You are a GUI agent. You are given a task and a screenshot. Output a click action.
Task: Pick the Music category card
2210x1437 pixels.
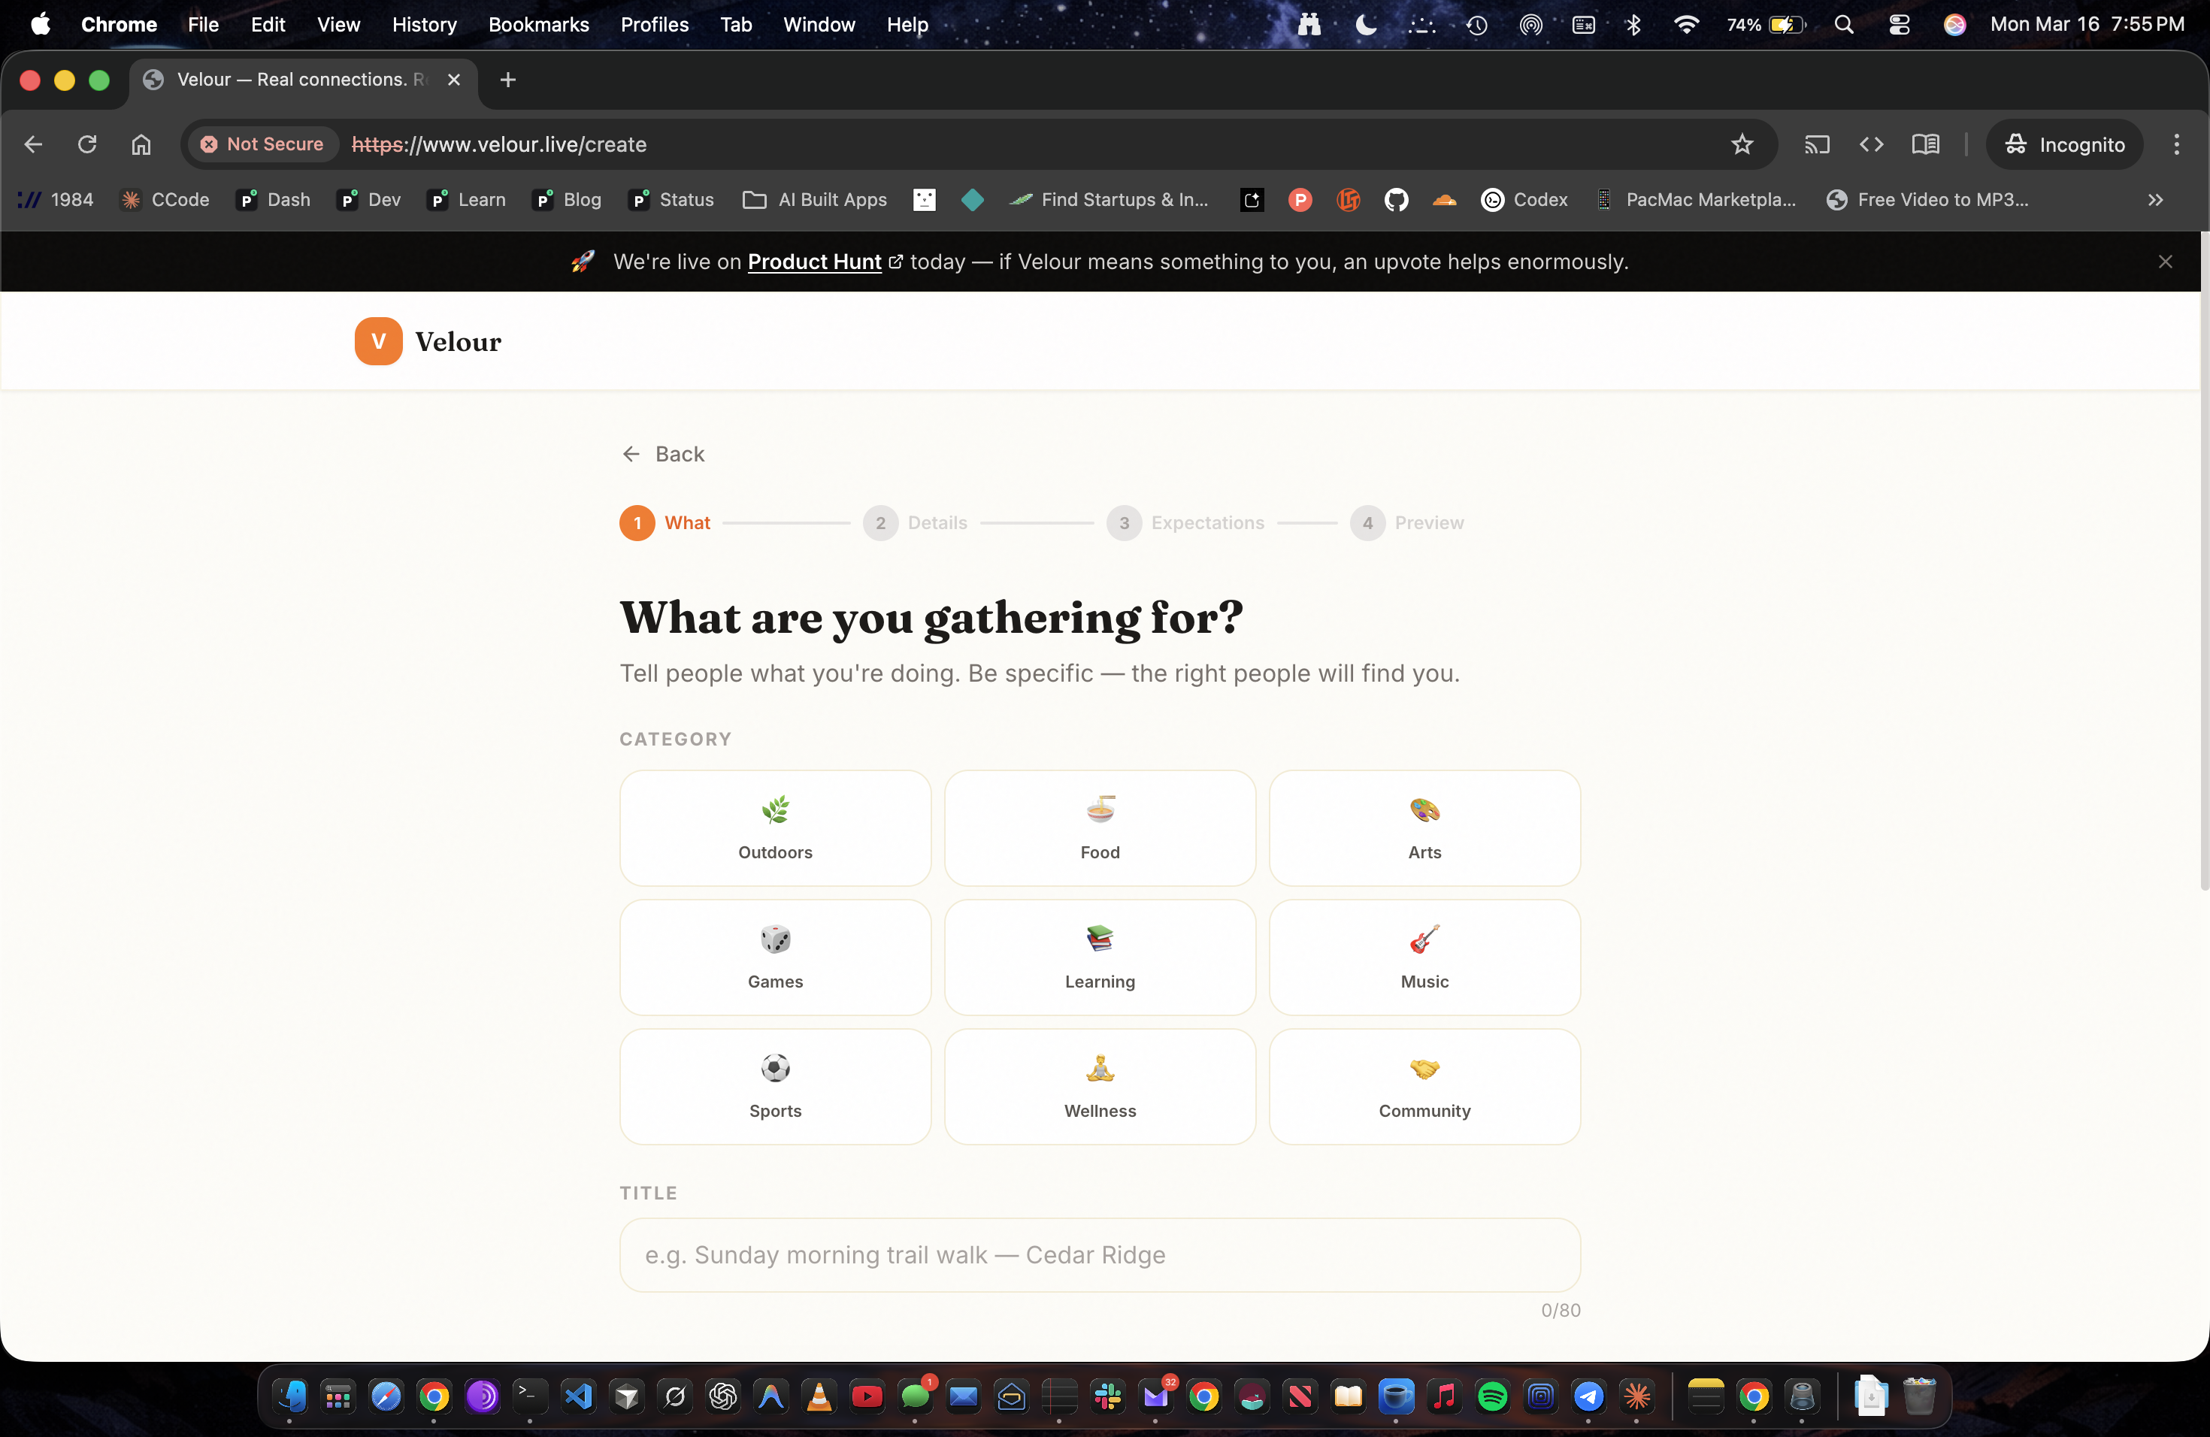1424,956
